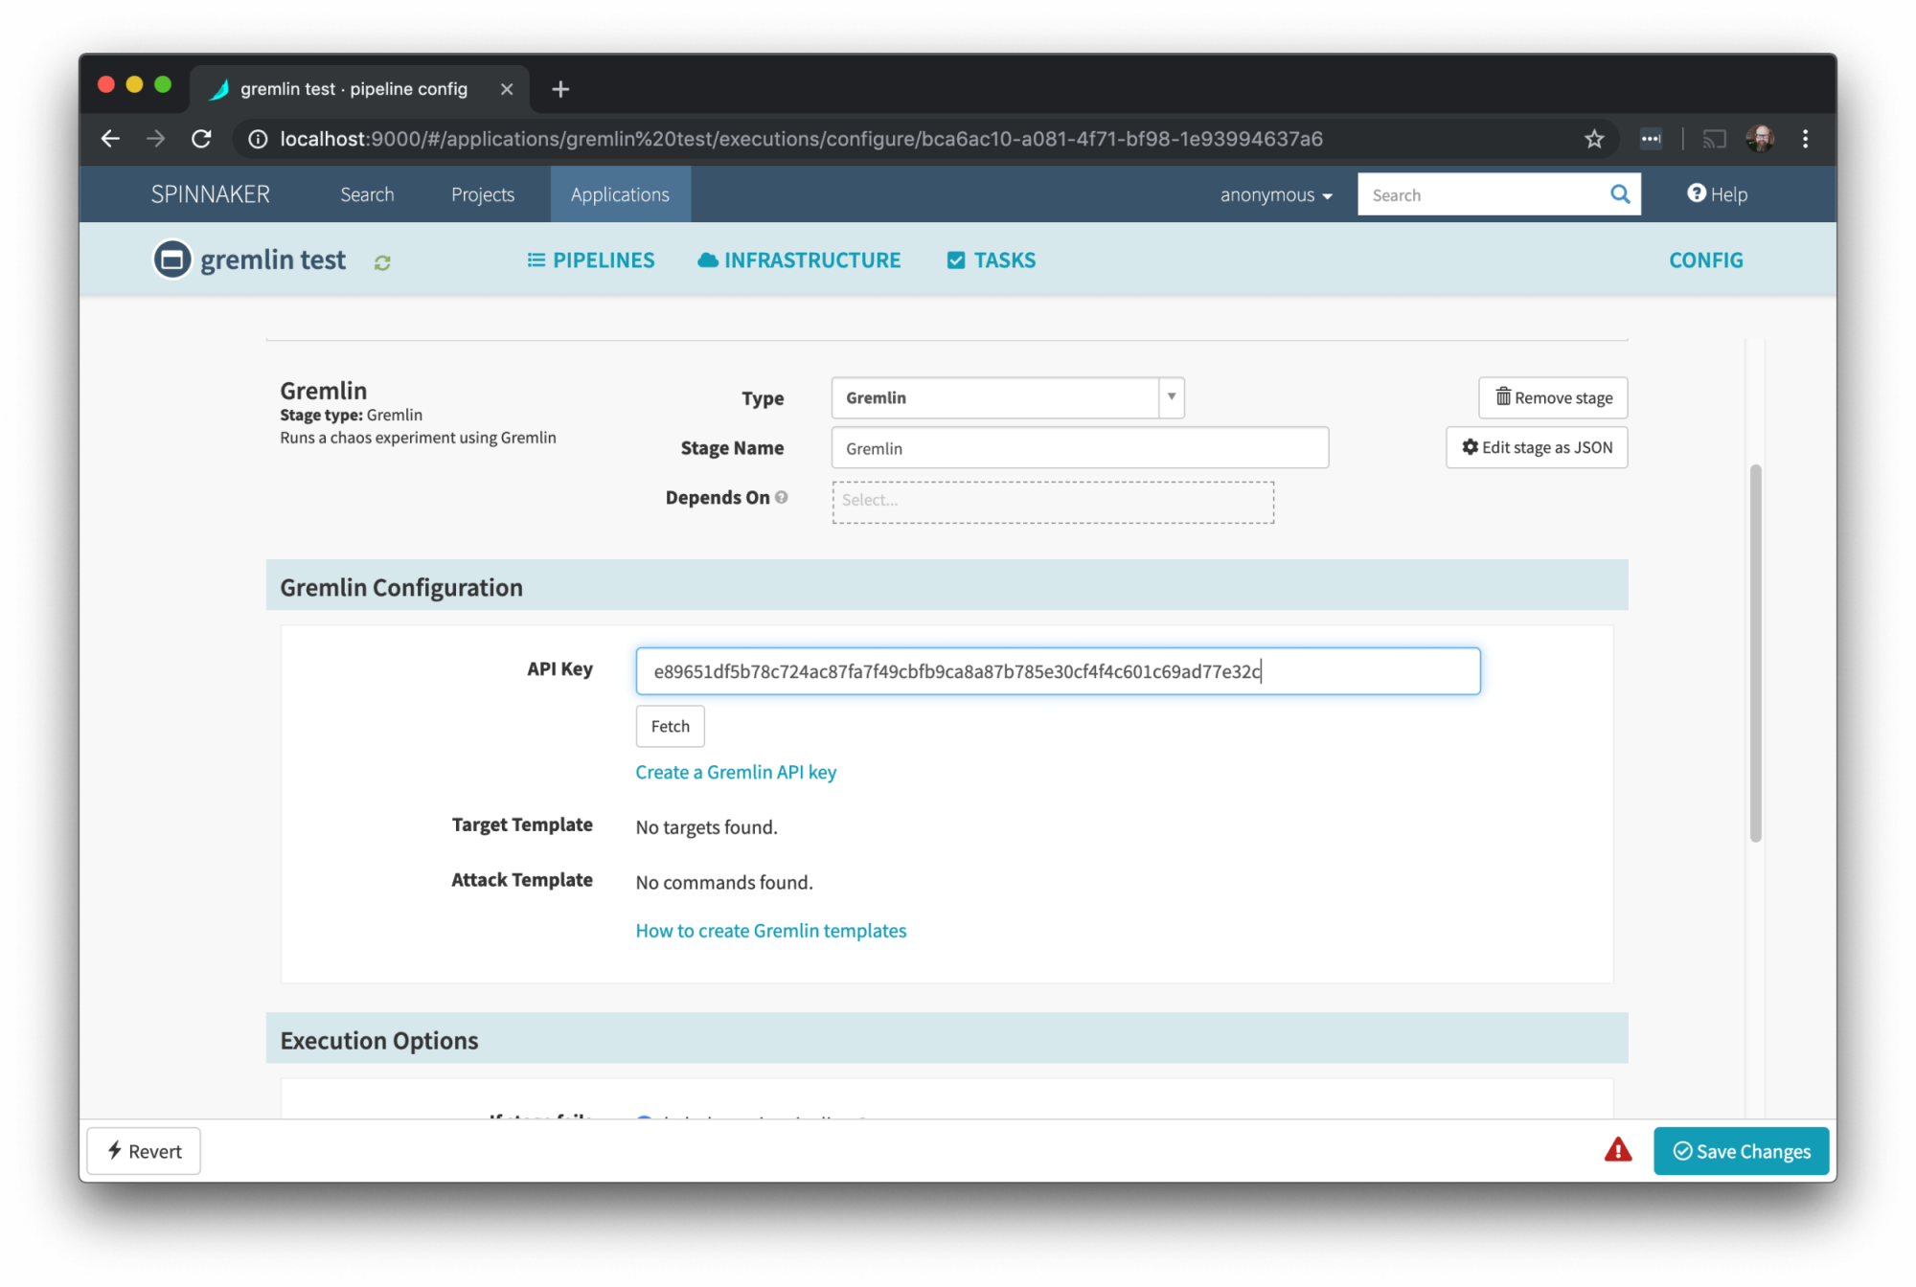Image resolution: width=1916 pixels, height=1287 pixels.
Task: Click the SPINNAKER logo text
Action: coord(210,194)
